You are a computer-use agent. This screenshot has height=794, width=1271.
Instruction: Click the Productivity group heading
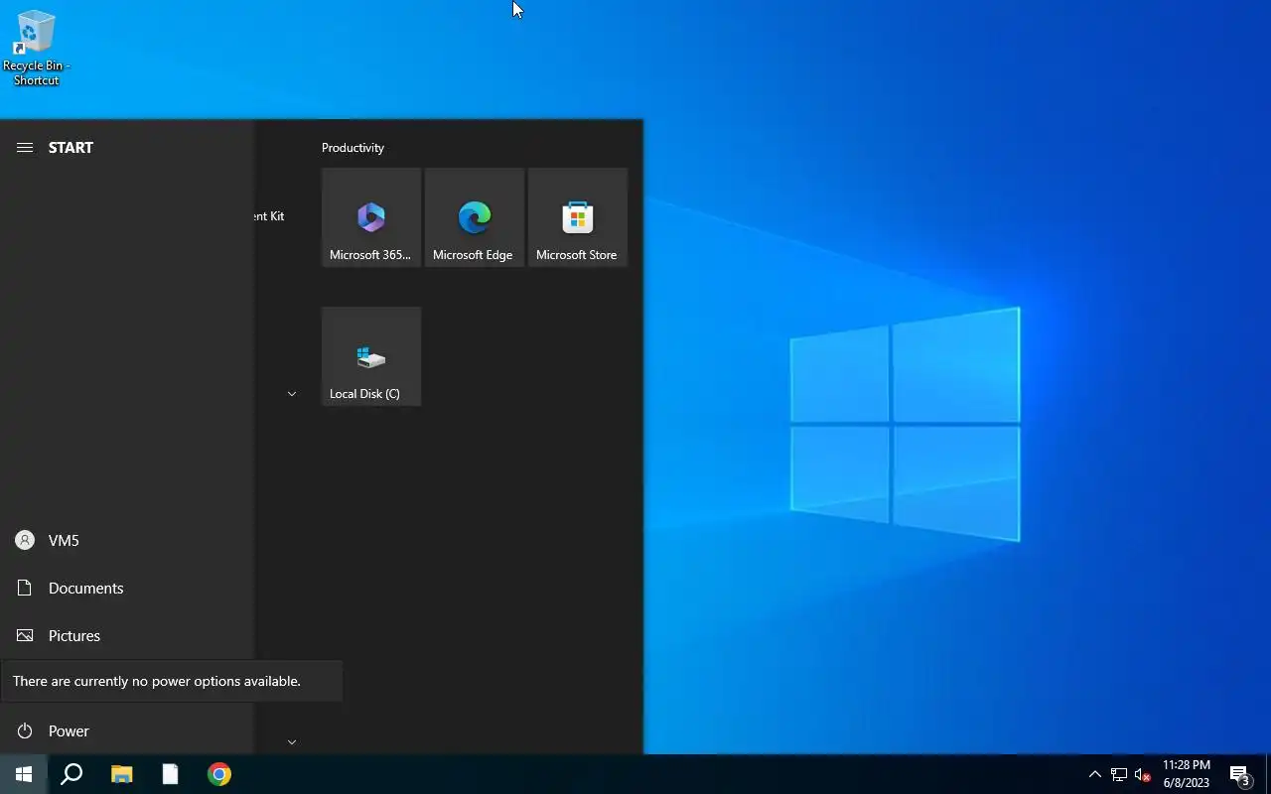tap(353, 148)
